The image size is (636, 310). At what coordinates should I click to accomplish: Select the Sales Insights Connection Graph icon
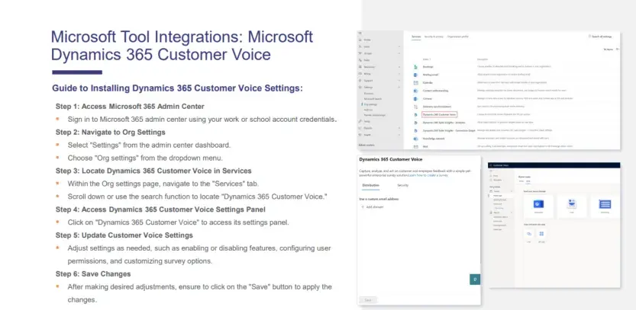coord(416,131)
